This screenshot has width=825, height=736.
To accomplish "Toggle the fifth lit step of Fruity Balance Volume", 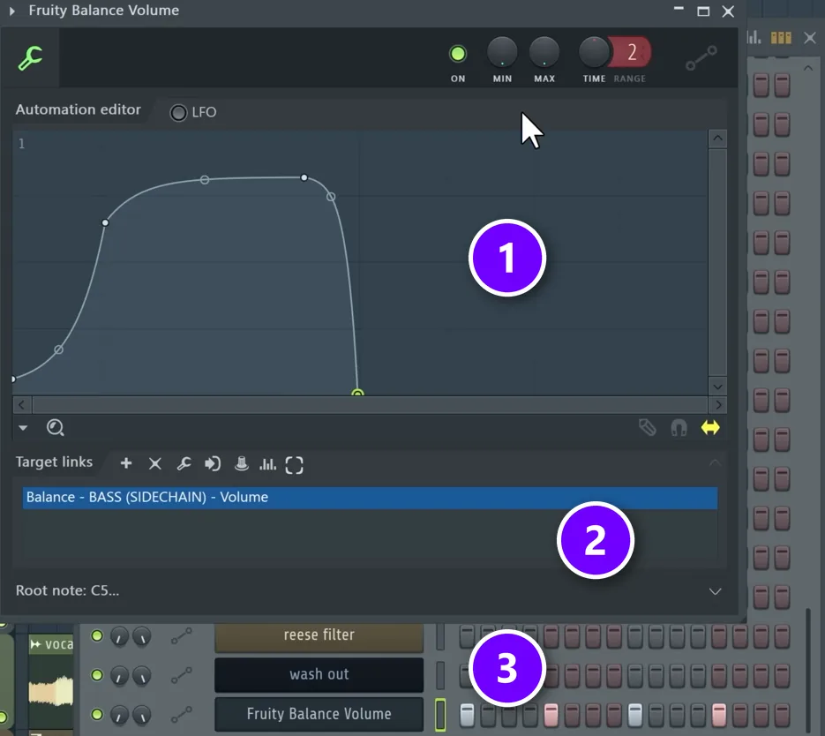I will (x=551, y=715).
